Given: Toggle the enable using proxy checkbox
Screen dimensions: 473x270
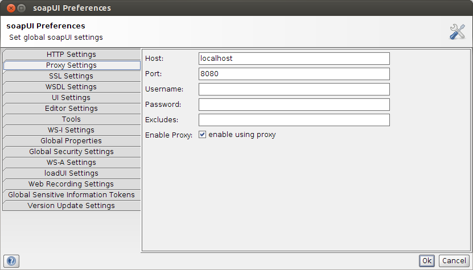Looking at the screenshot, I should [202, 135].
